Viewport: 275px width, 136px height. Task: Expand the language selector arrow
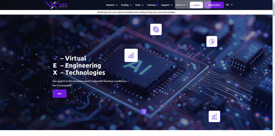(232, 5)
